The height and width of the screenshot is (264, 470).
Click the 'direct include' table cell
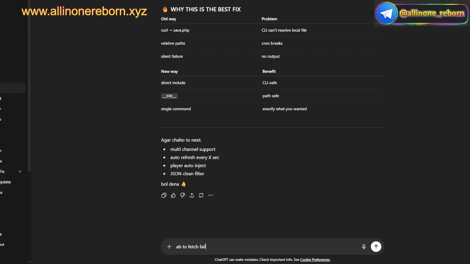click(173, 83)
